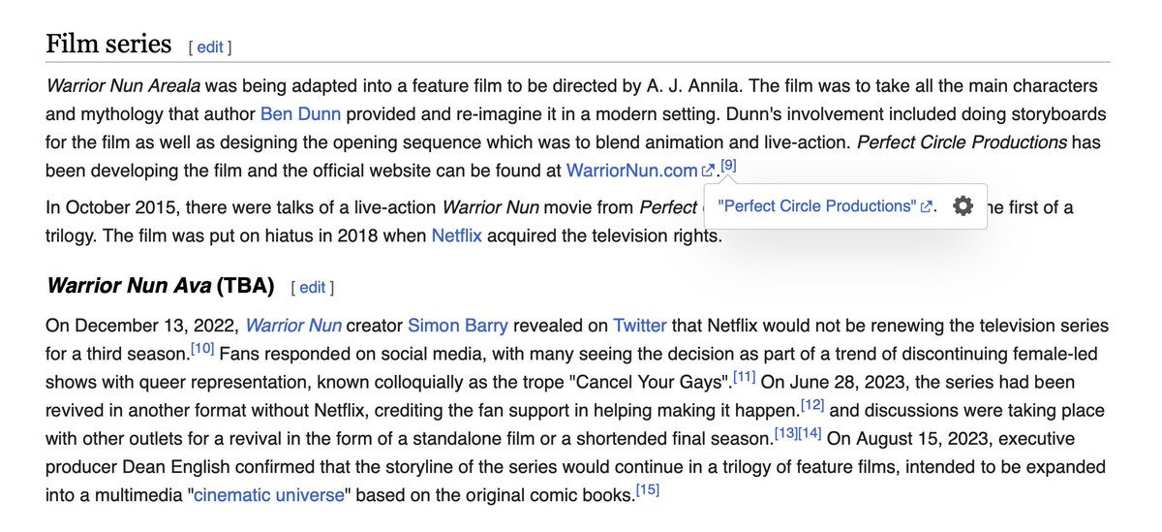
Task: Click the date "December 13, 2022"
Action: click(x=153, y=326)
